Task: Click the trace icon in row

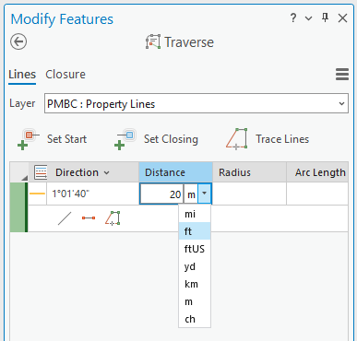Action: [113, 218]
